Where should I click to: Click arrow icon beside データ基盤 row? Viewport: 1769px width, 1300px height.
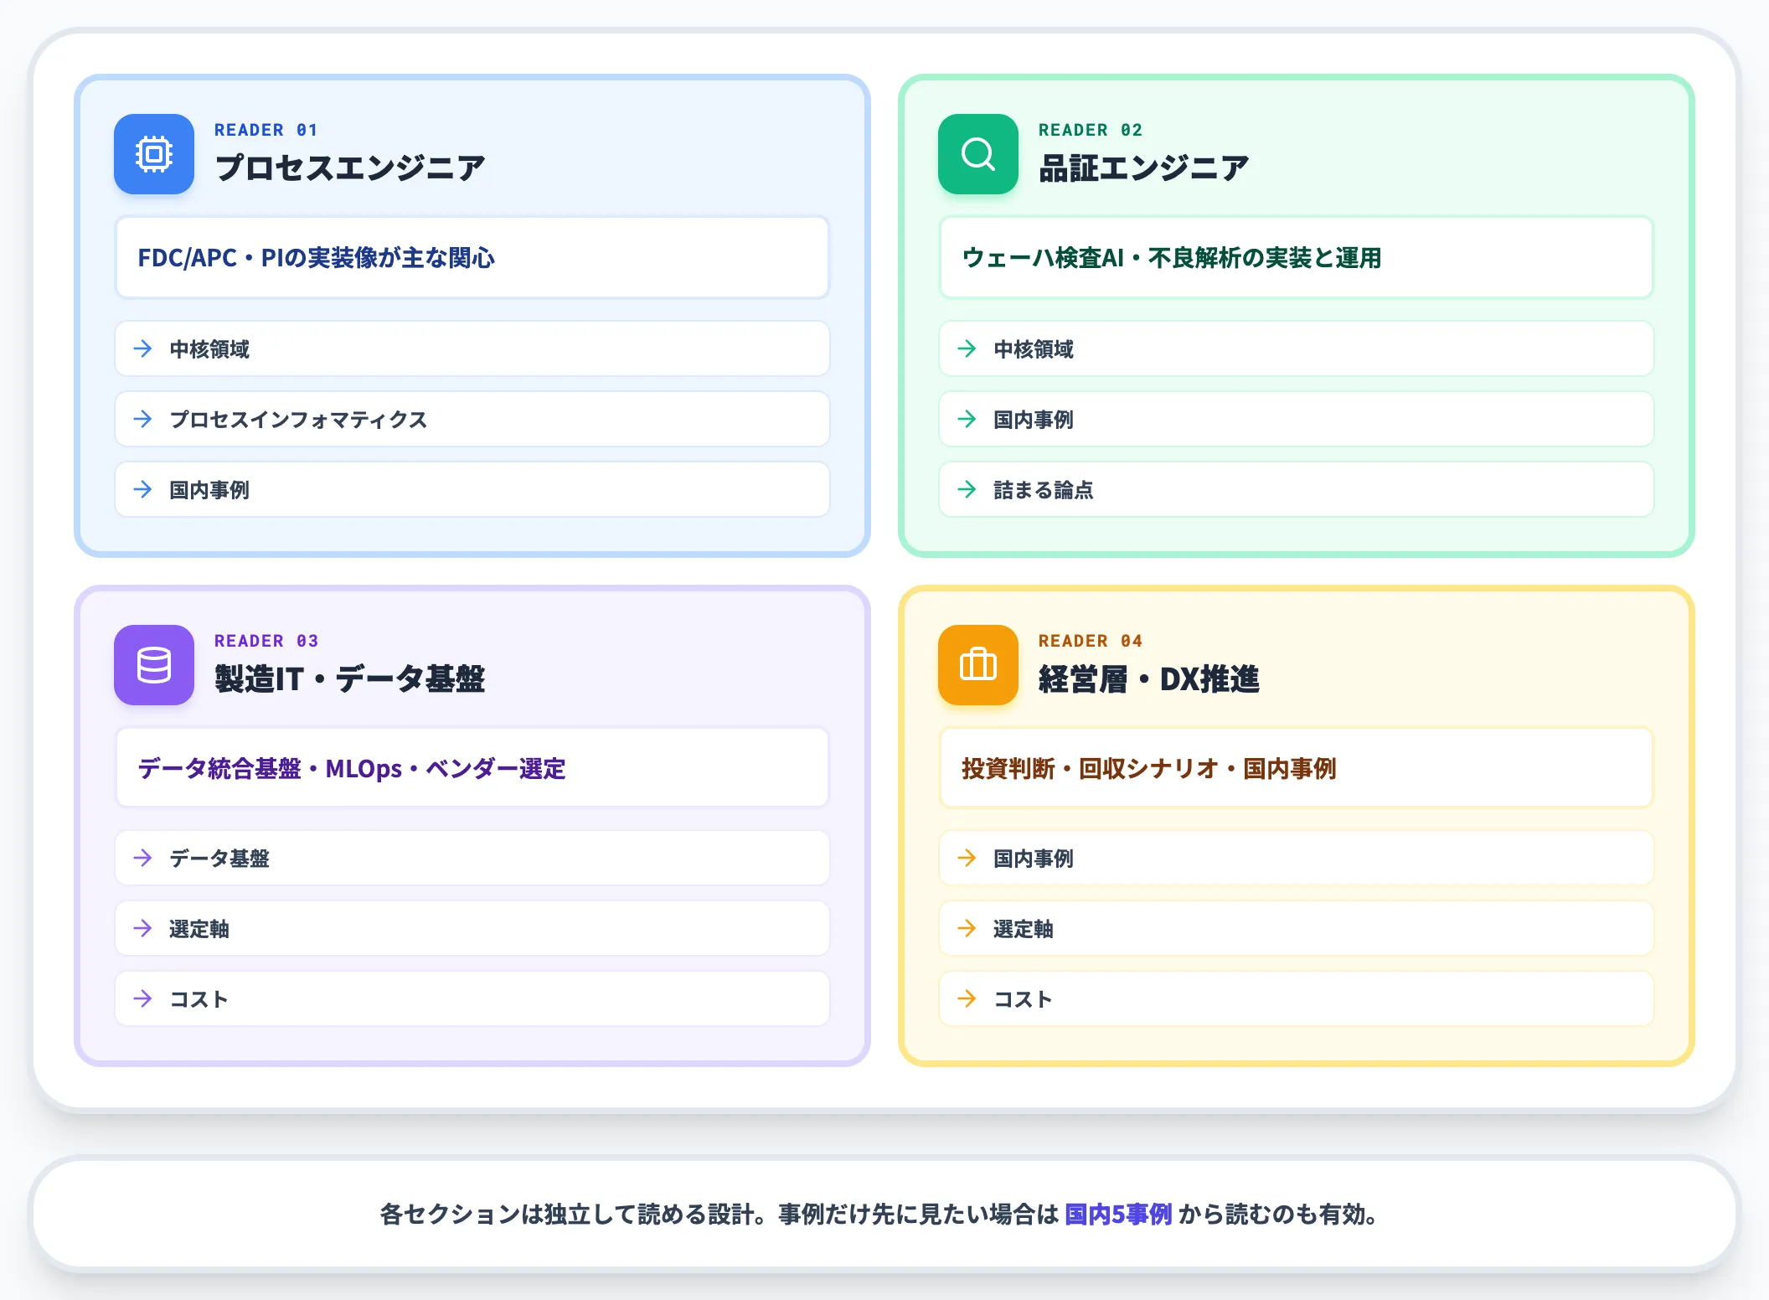[x=143, y=858]
